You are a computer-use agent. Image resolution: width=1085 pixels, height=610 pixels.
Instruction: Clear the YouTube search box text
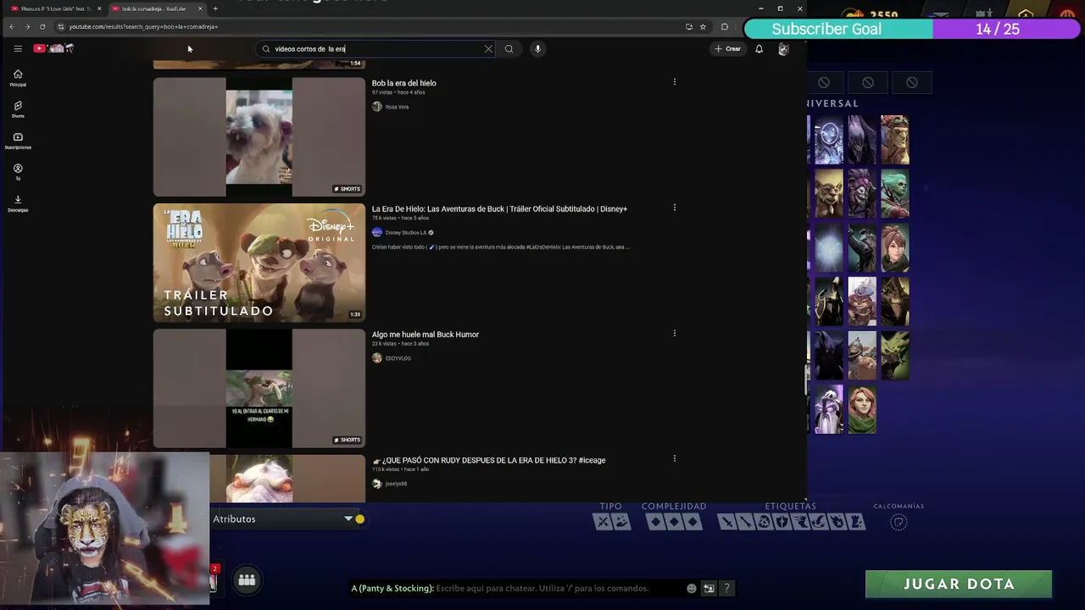click(x=488, y=48)
